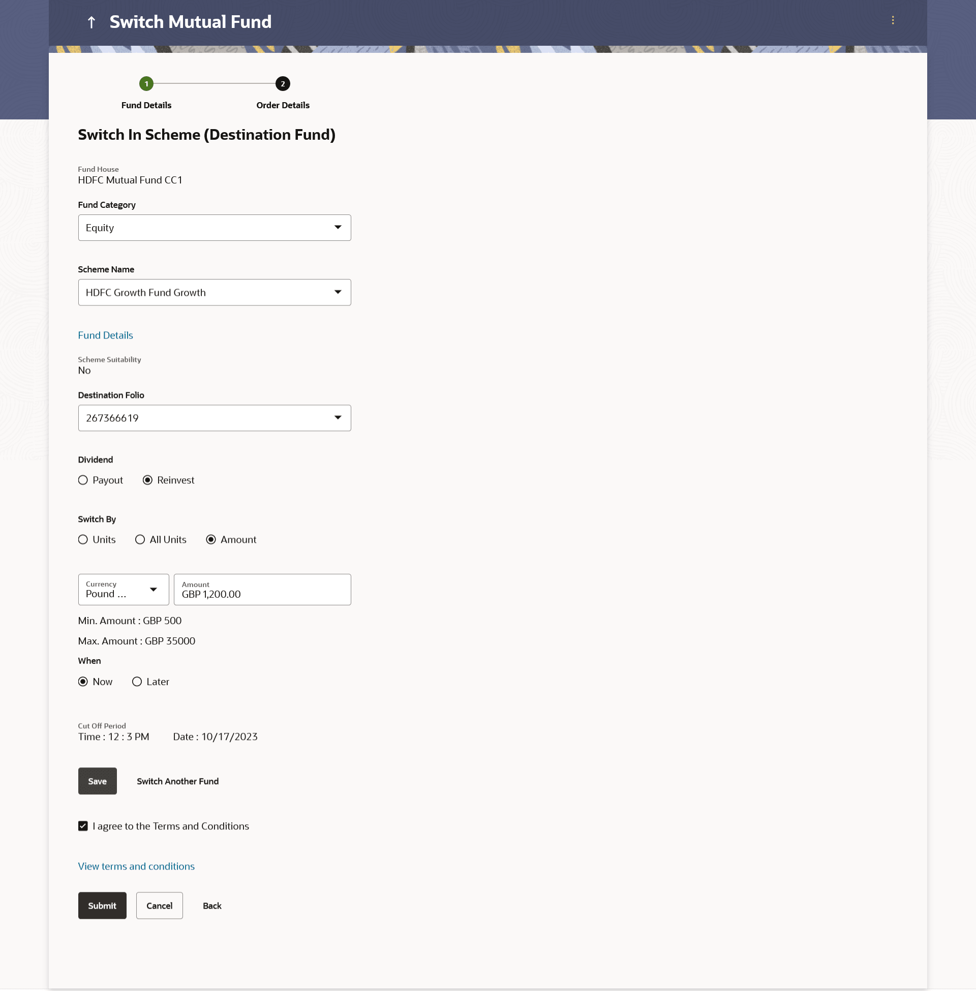Select the Payout dividend option
The image size is (976, 991).
pyautogui.click(x=83, y=480)
